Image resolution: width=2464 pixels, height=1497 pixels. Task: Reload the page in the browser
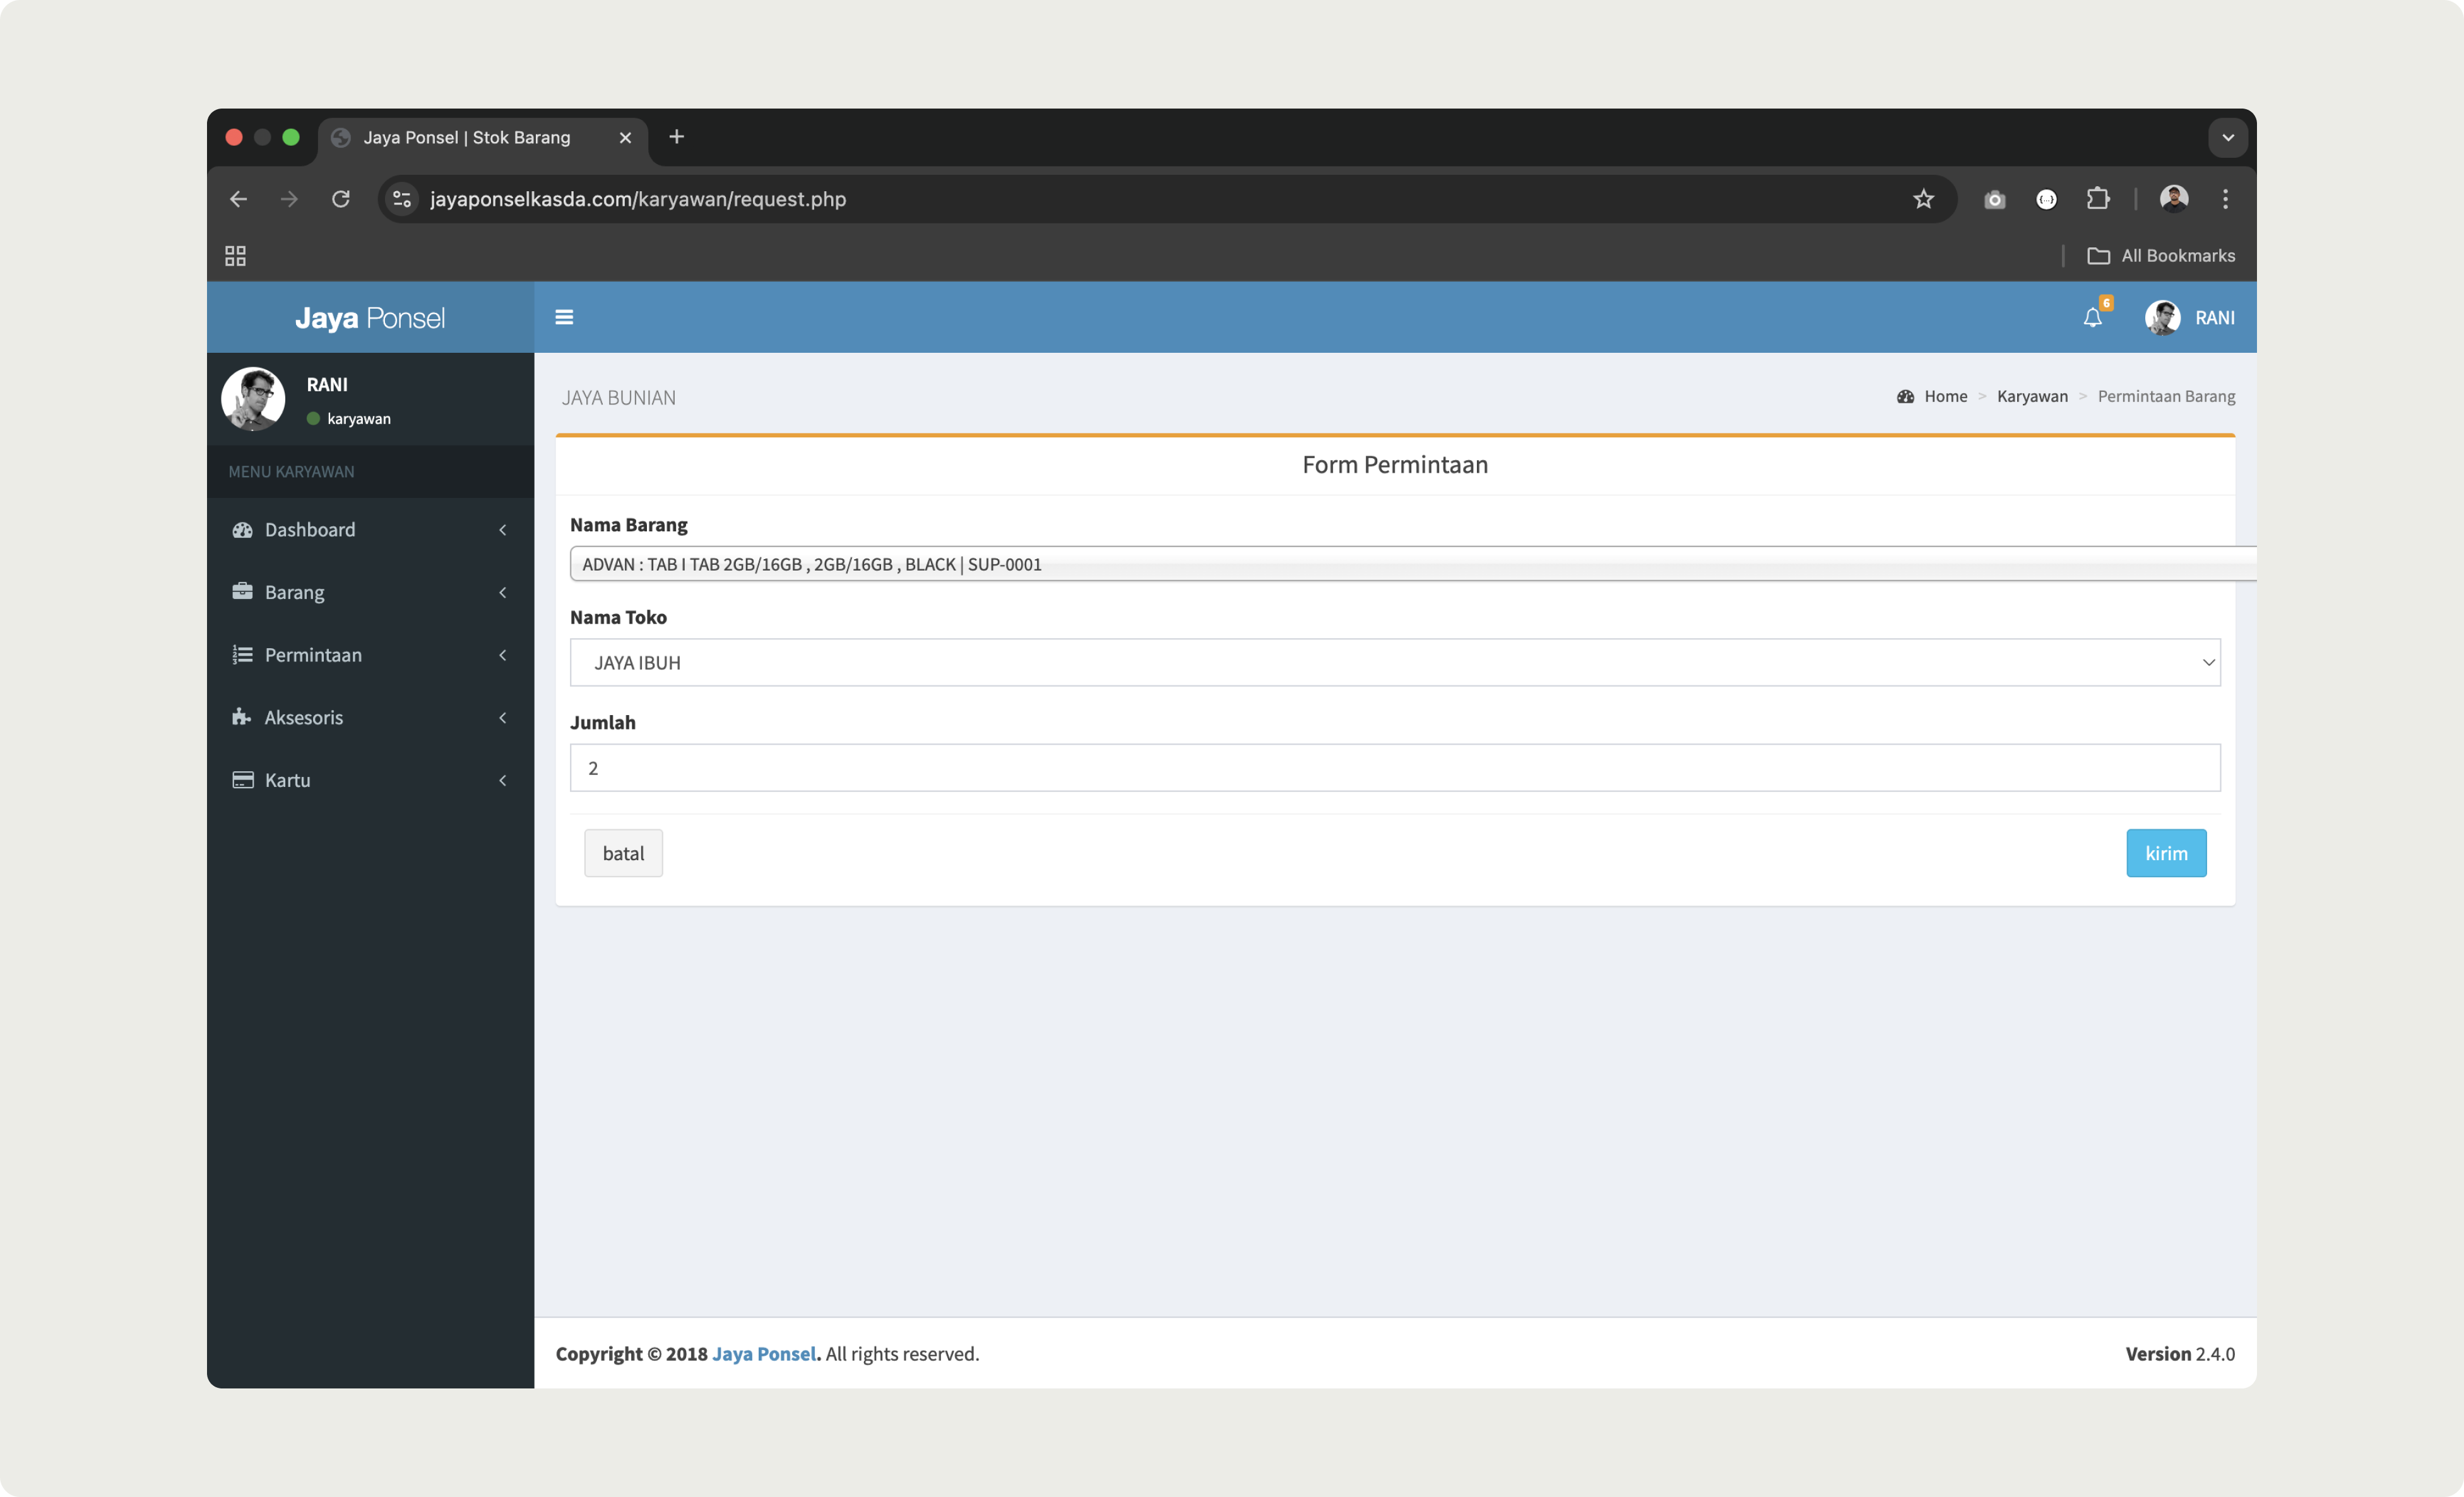coord(341,199)
